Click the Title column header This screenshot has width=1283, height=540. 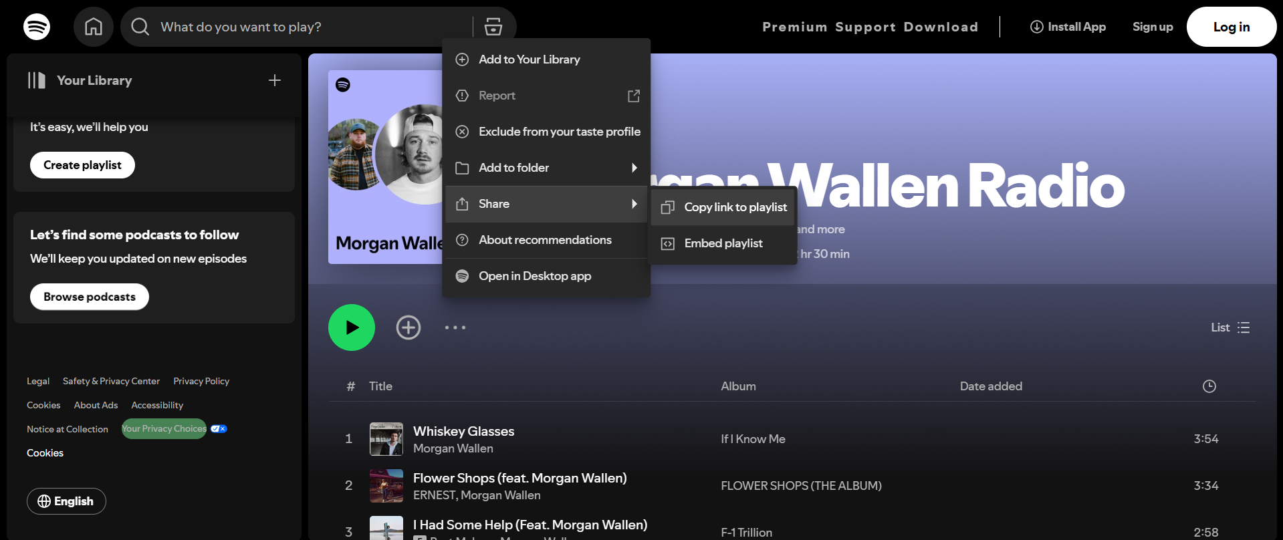click(380, 386)
